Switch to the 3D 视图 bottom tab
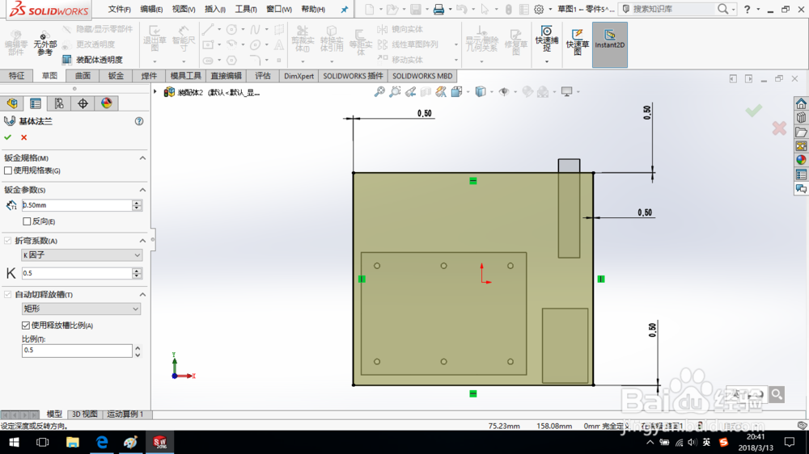This screenshot has width=809, height=454. [85, 414]
